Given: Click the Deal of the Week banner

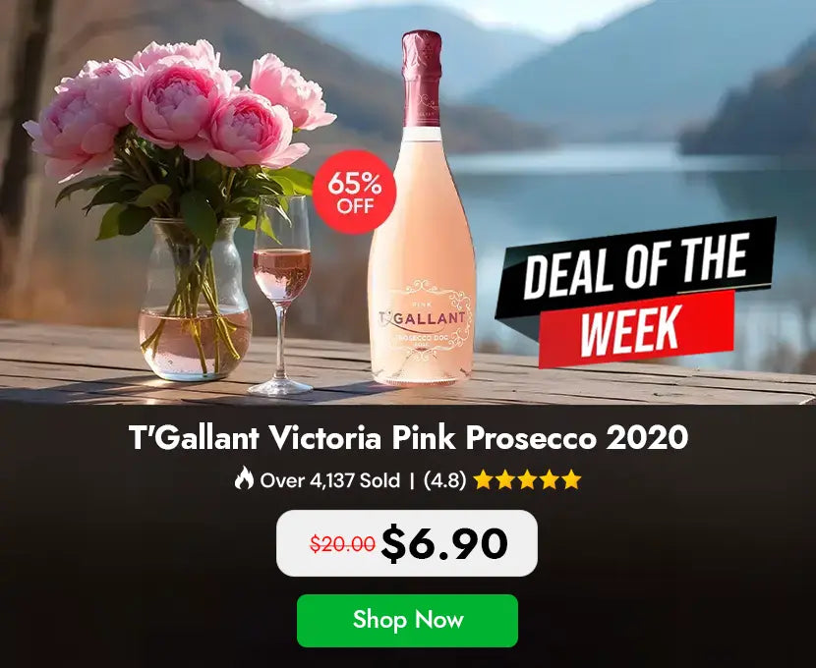Looking at the screenshot, I should (x=635, y=292).
